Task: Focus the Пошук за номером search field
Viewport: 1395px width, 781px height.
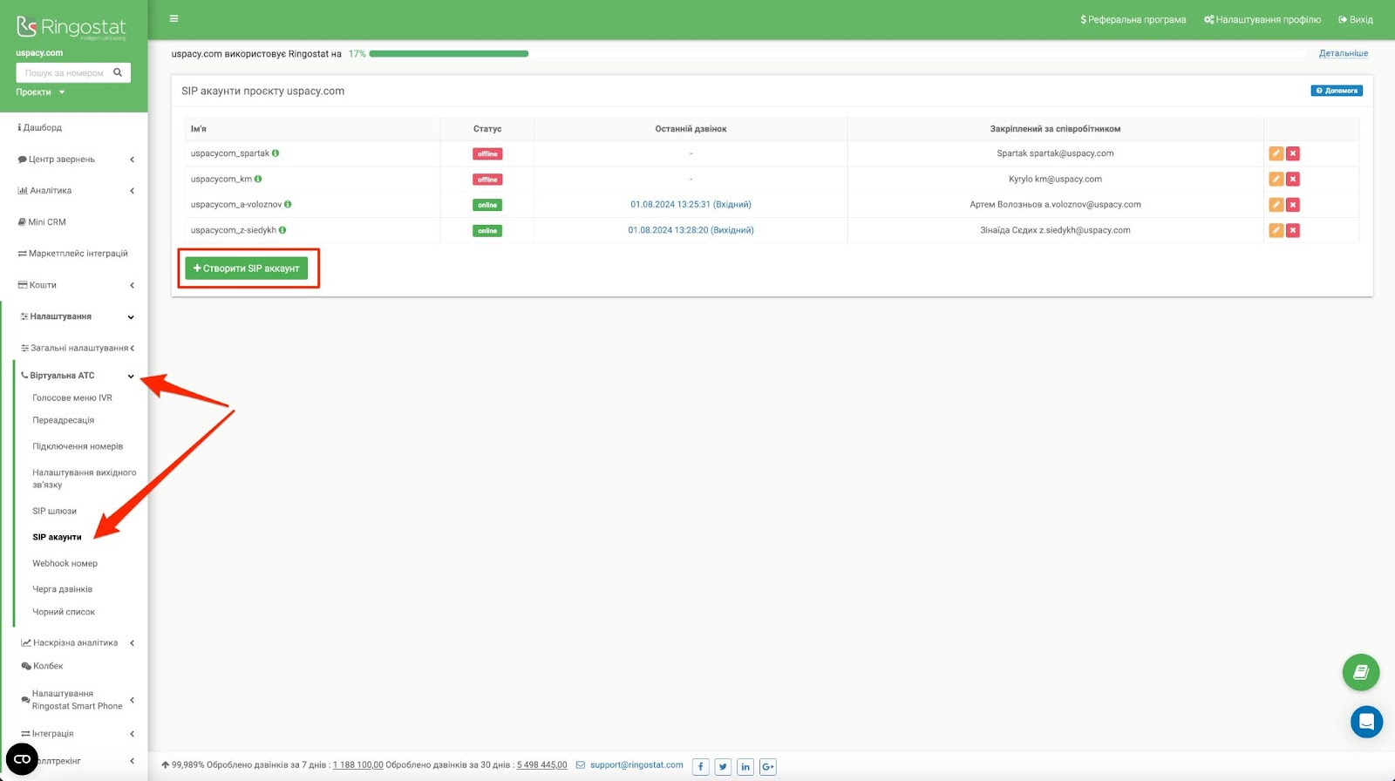Action: click(x=64, y=72)
